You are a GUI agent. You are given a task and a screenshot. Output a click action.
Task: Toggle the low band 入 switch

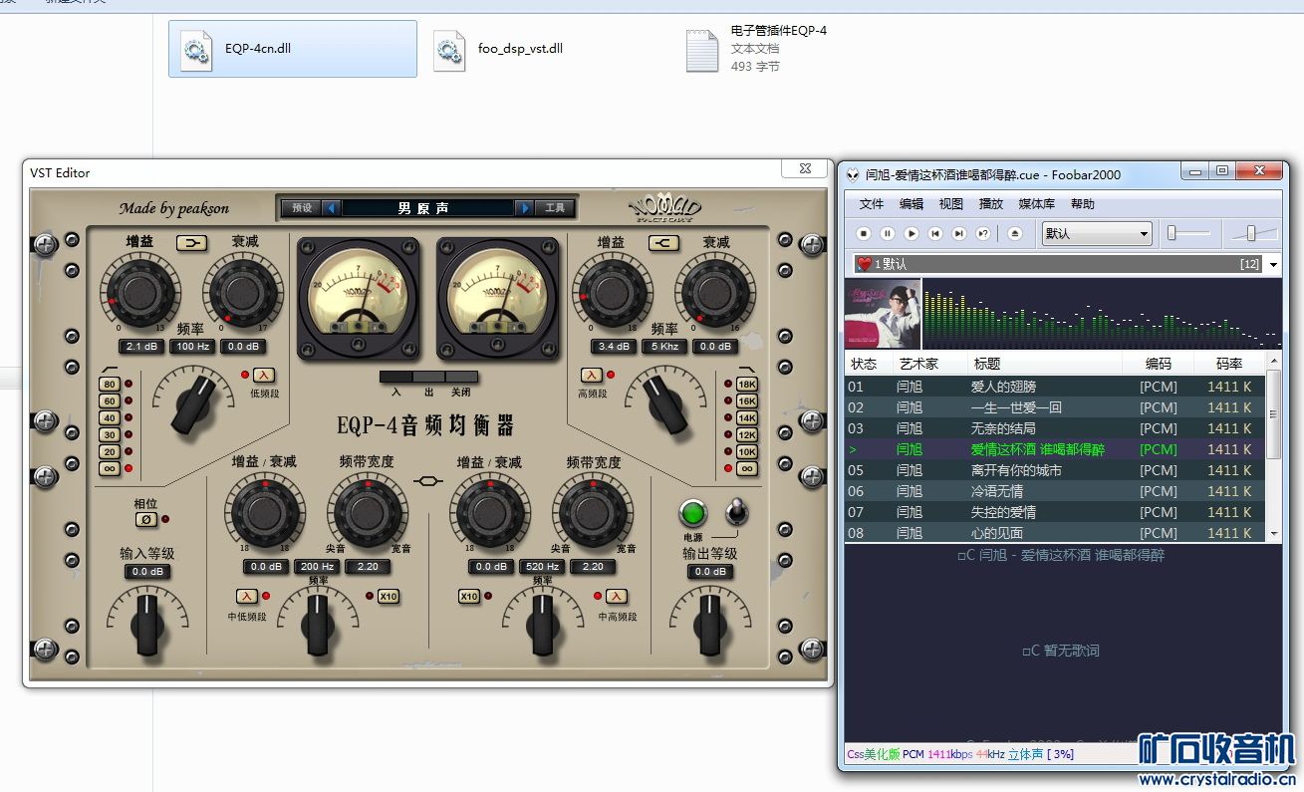point(263,375)
